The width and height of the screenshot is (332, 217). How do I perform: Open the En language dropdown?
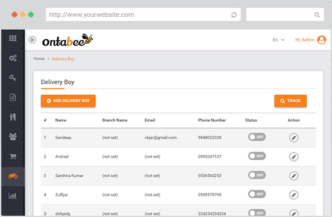click(x=278, y=40)
